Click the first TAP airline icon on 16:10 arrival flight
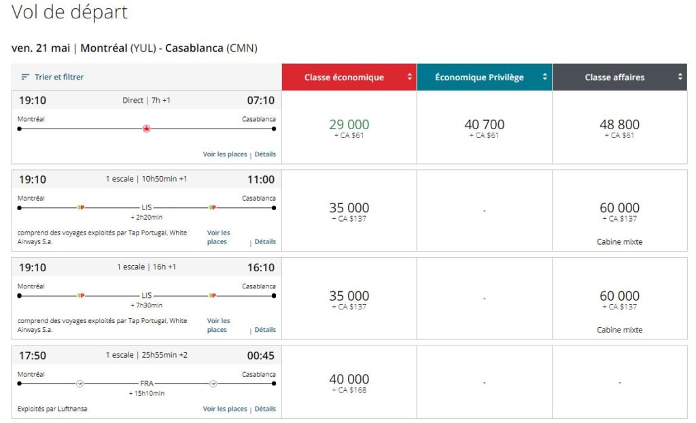This screenshot has width=696, height=423. tap(81, 296)
